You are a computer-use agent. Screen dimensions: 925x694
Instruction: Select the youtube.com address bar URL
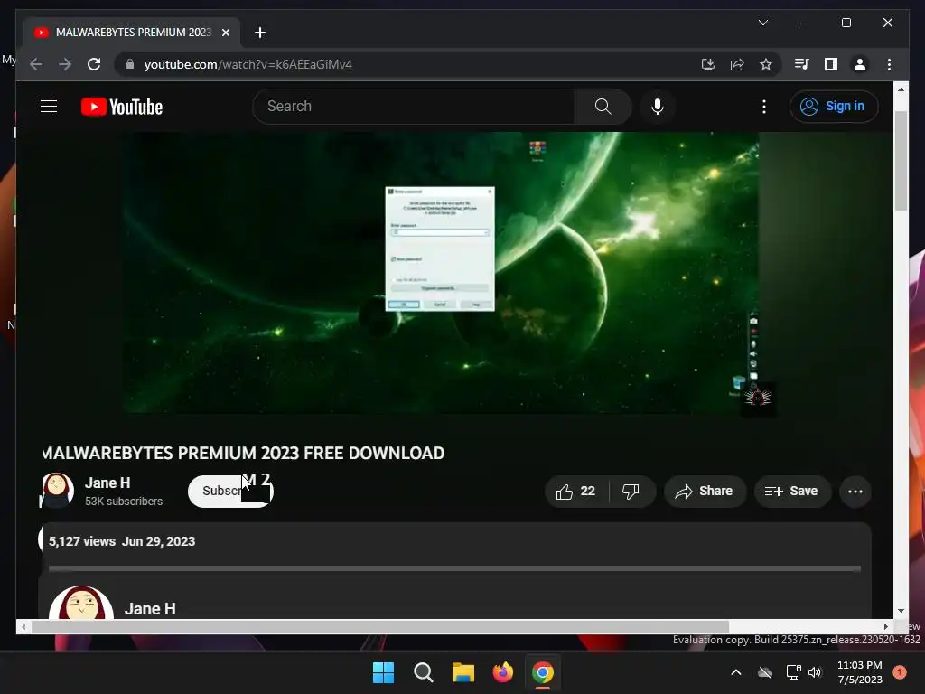[x=248, y=64]
